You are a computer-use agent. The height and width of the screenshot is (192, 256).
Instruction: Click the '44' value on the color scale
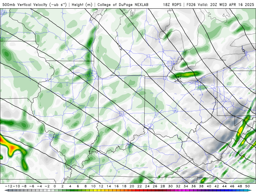[224, 186]
